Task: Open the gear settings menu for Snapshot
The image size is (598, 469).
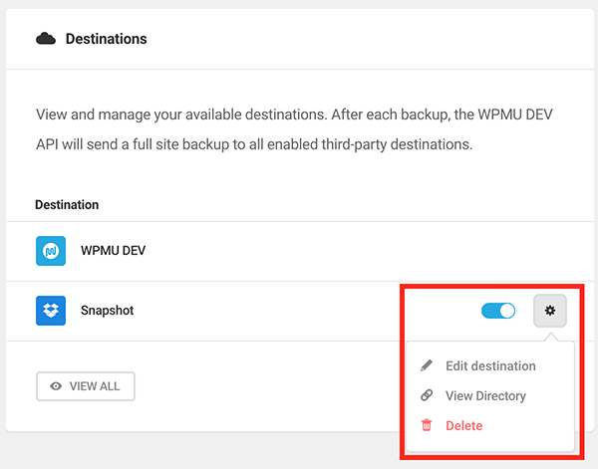Action: pos(549,311)
